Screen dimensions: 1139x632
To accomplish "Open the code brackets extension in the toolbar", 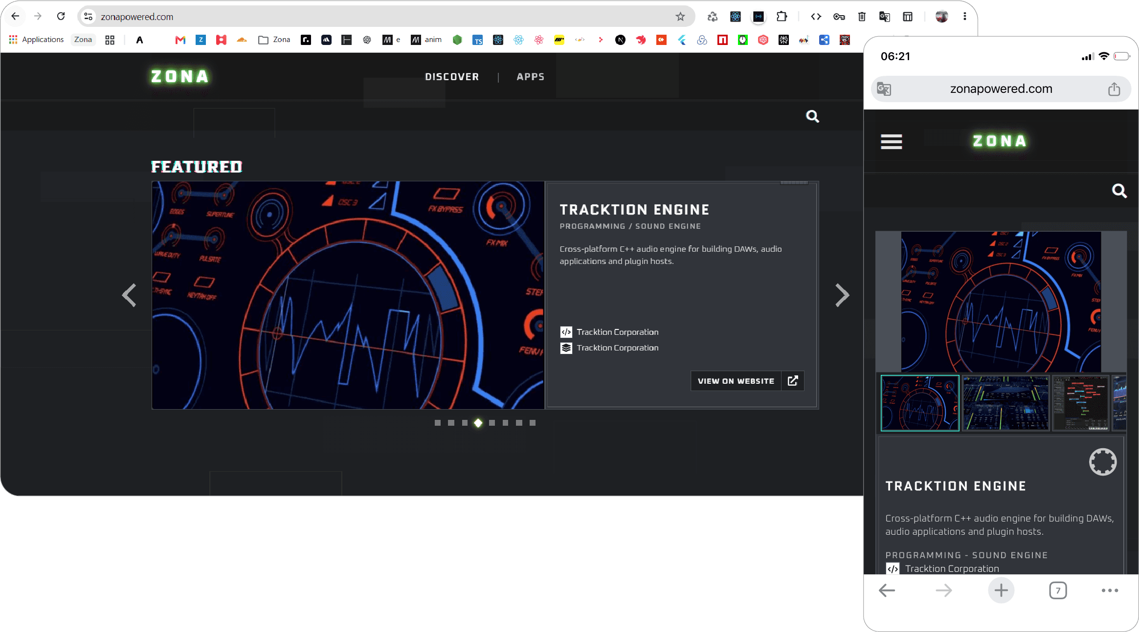I will 816,17.
